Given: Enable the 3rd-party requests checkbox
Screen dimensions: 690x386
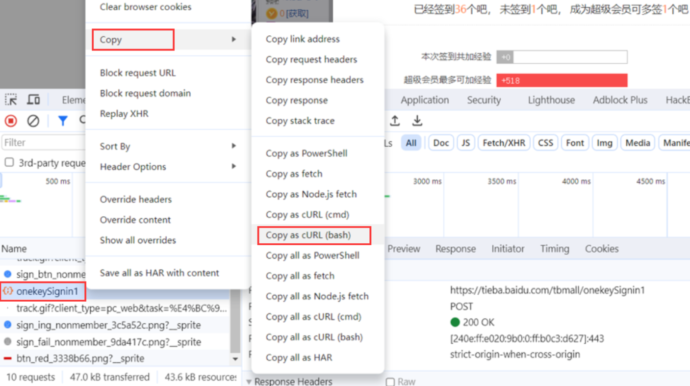Looking at the screenshot, I should pos(9,162).
